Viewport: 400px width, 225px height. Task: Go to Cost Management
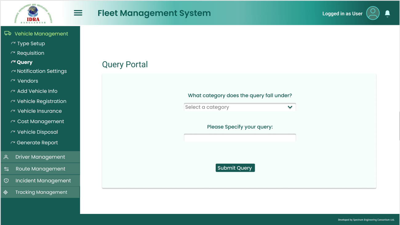pos(41,122)
